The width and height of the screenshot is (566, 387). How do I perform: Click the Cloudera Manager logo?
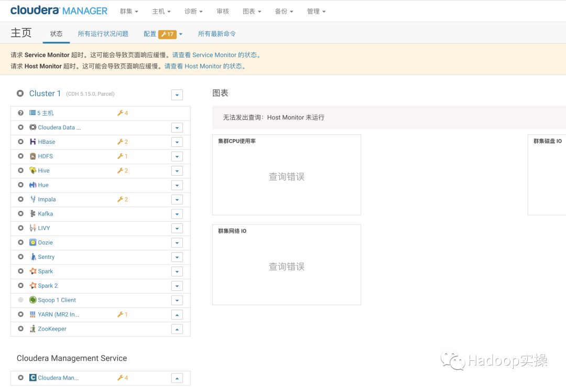click(59, 11)
